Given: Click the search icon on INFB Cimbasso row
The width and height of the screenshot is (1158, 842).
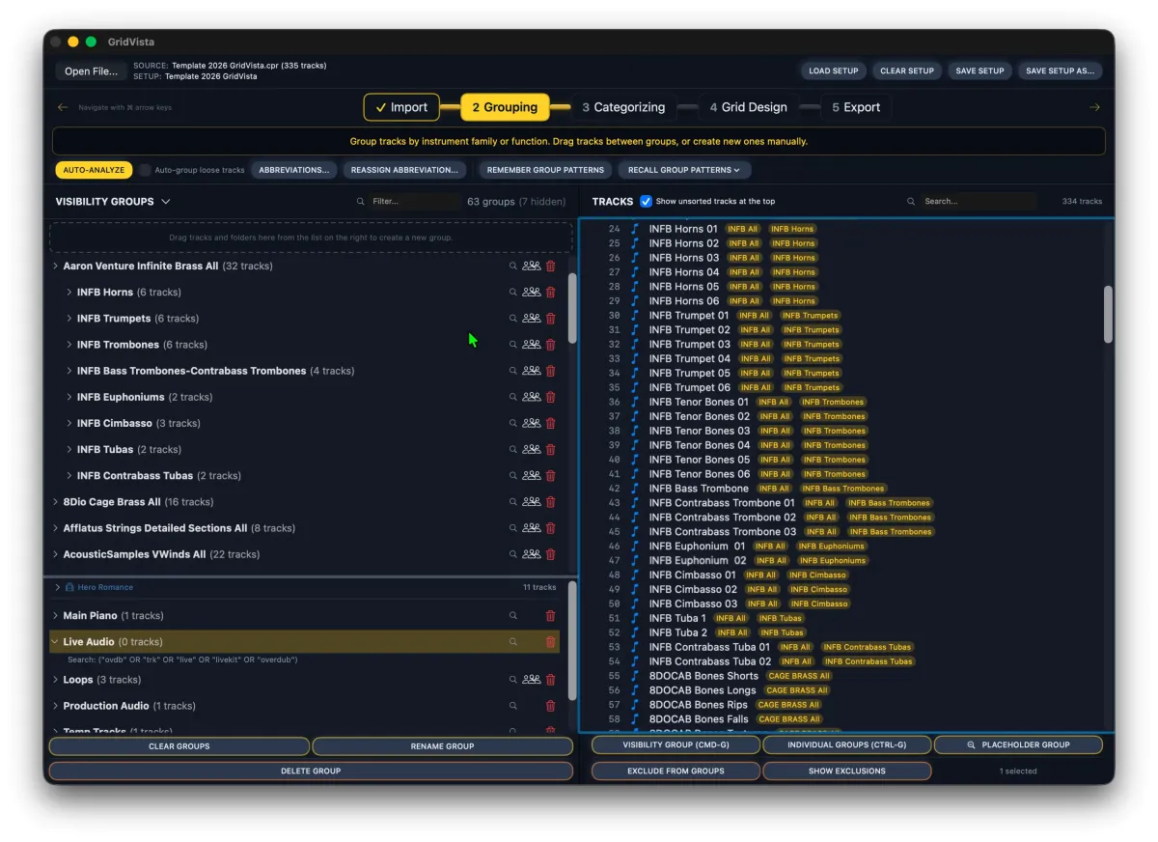Looking at the screenshot, I should 513,423.
